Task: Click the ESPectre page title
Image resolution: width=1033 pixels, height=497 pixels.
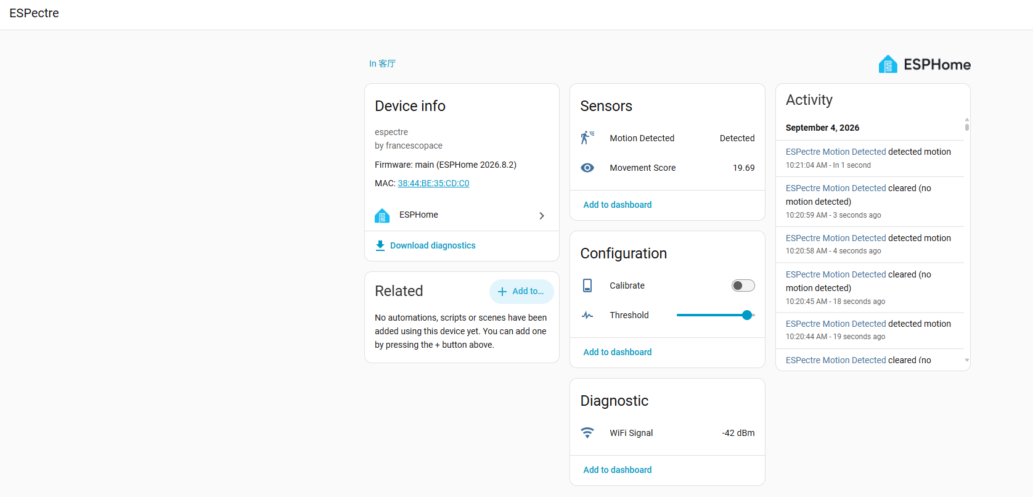Action: 35,13
